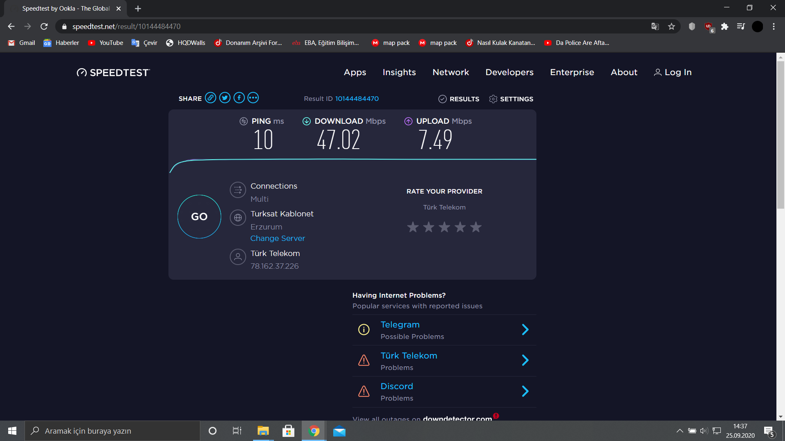The height and width of the screenshot is (441, 785).
Task: Open the Apps menu
Action: [x=355, y=72]
